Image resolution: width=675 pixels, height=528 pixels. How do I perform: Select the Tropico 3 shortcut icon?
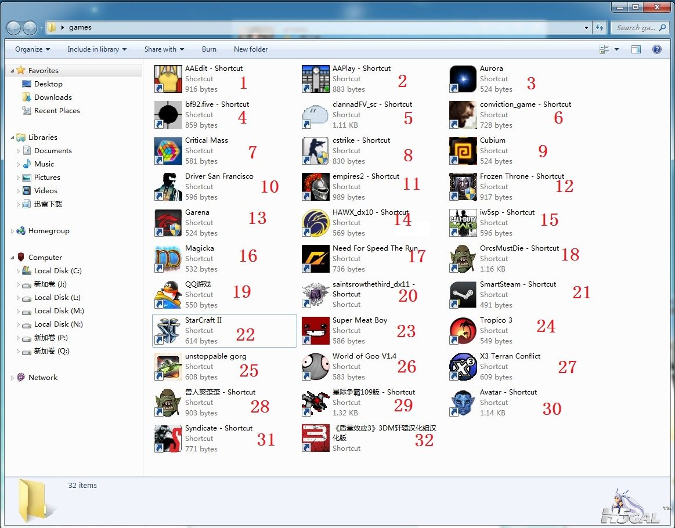463,331
